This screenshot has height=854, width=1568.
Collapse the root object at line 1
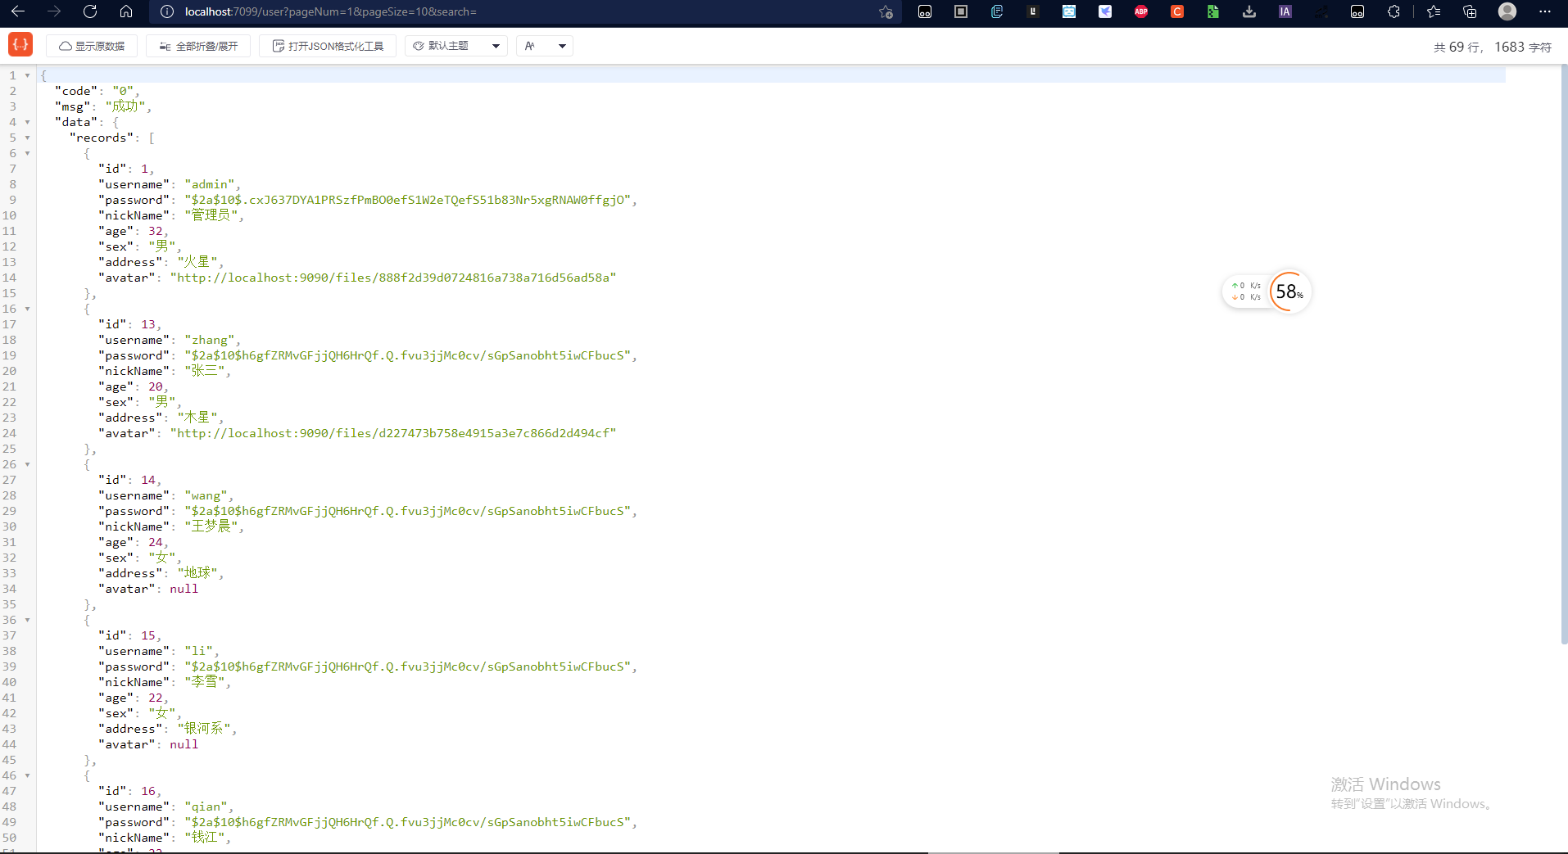tap(27, 75)
